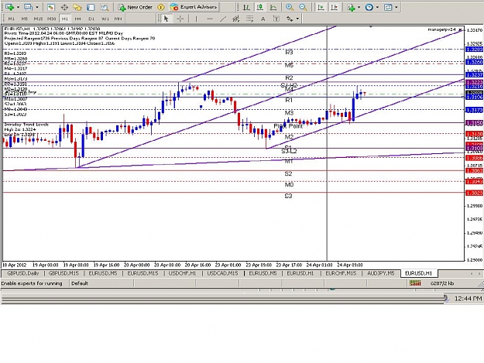The width and height of the screenshot is (484, 363).
Task: Expand the Indicators dropdown arrow
Action: (x=359, y=7)
